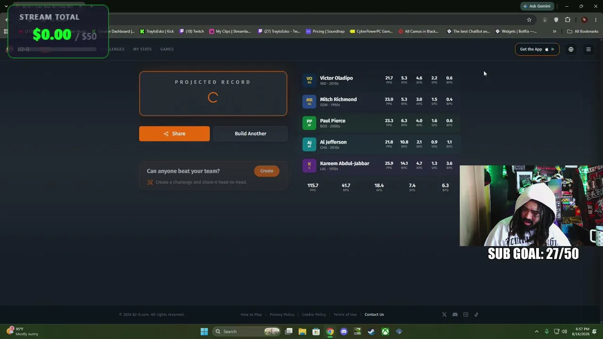The width and height of the screenshot is (603, 339).
Task: Open the Widgets | BotRix bookmark
Action: [516, 32]
